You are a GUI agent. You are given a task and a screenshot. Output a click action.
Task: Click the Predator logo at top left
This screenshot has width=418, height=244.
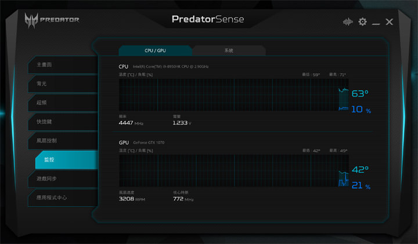(52, 20)
